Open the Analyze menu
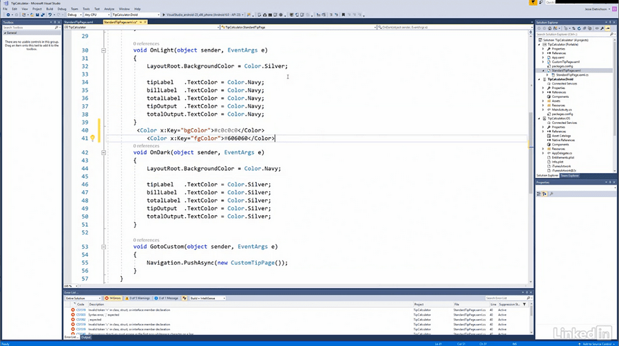This screenshot has width=619, height=346. (109, 9)
